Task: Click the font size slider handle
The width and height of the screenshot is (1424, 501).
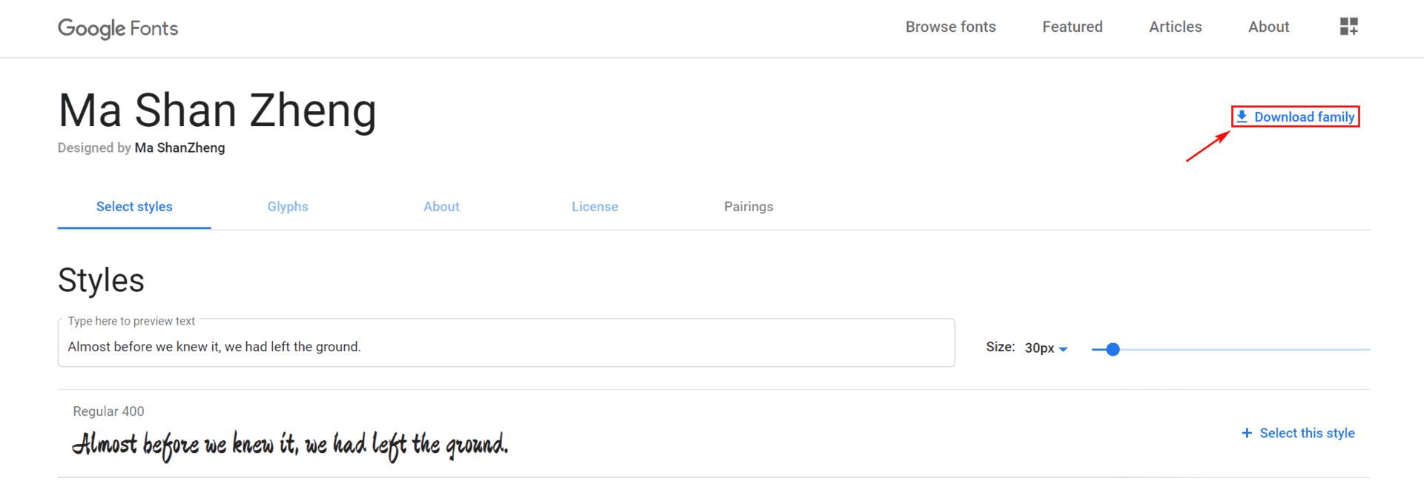Action: tap(1112, 349)
